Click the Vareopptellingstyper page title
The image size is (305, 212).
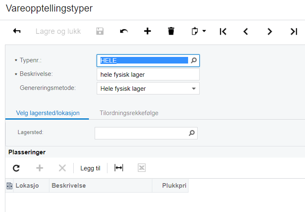tap(49, 8)
